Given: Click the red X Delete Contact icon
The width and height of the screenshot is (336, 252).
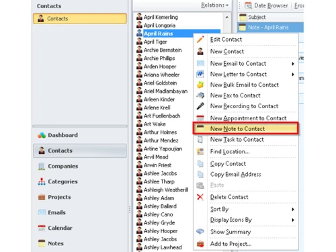Looking at the screenshot, I should coord(200,197).
